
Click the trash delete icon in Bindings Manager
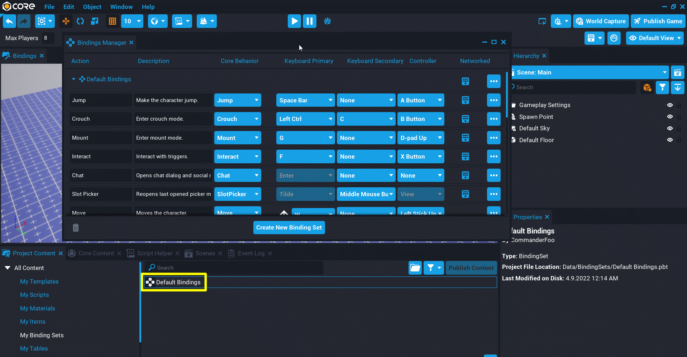pyautogui.click(x=76, y=227)
